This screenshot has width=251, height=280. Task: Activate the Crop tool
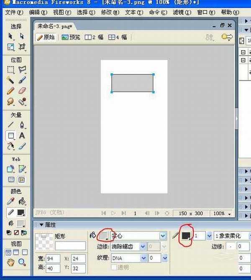[x=22, y=47]
